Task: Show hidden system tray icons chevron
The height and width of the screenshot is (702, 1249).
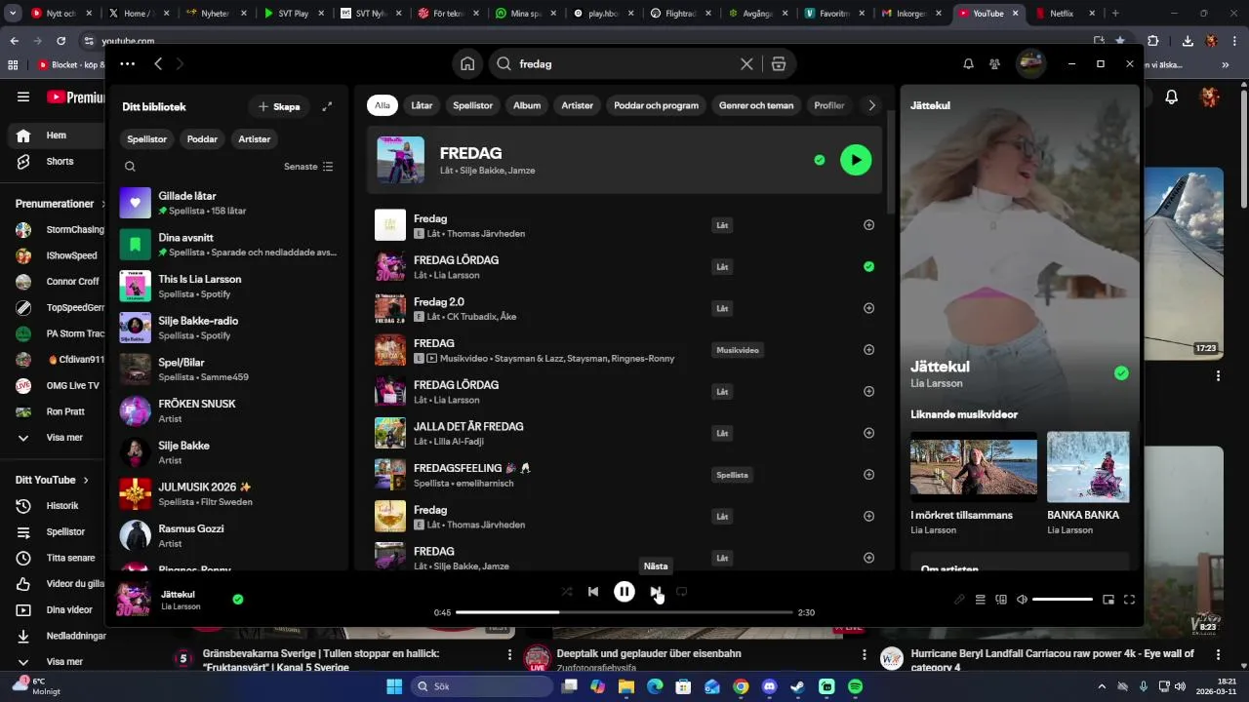Action: 1102,686
